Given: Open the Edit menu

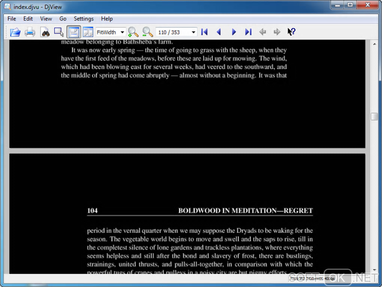Looking at the screenshot, I should tap(28, 19).
